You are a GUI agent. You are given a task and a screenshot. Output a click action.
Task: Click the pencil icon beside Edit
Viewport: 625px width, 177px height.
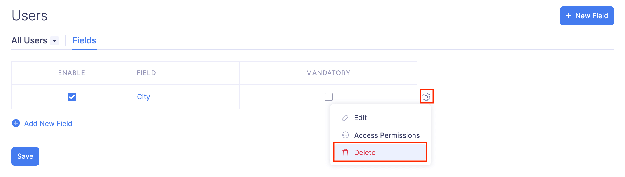pyautogui.click(x=345, y=118)
